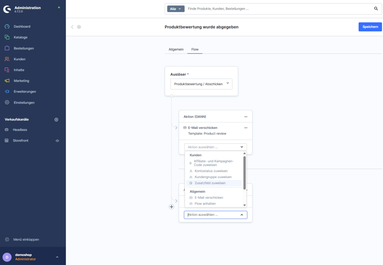Select Zusatzfeld zuweisen from action list

coord(210,183)
